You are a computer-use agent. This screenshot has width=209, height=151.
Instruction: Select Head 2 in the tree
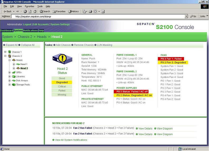(24, 68)
